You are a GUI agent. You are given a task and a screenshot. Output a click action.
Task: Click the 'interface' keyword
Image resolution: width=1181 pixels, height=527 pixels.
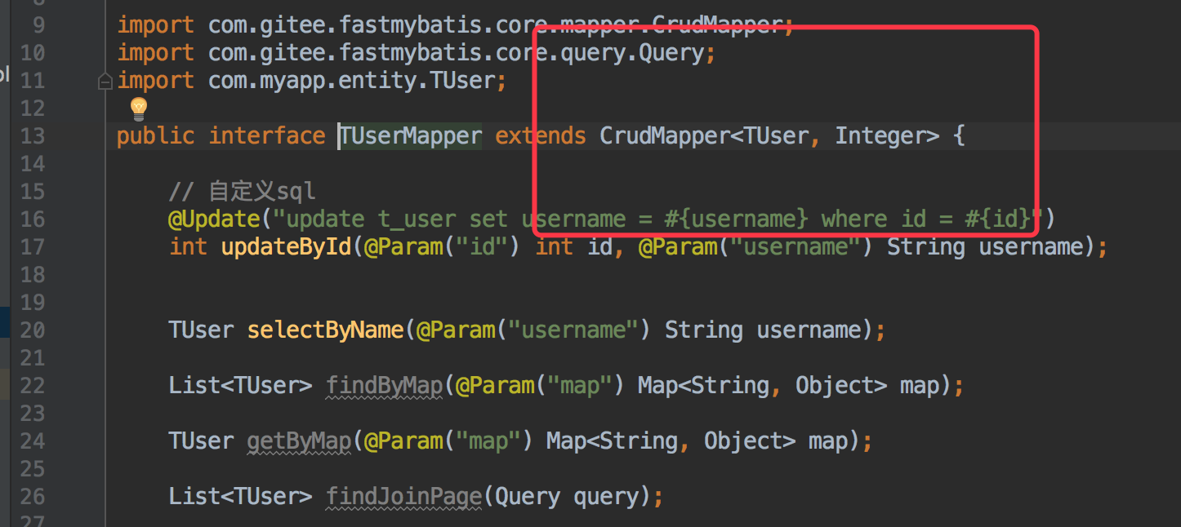(267, 135)
